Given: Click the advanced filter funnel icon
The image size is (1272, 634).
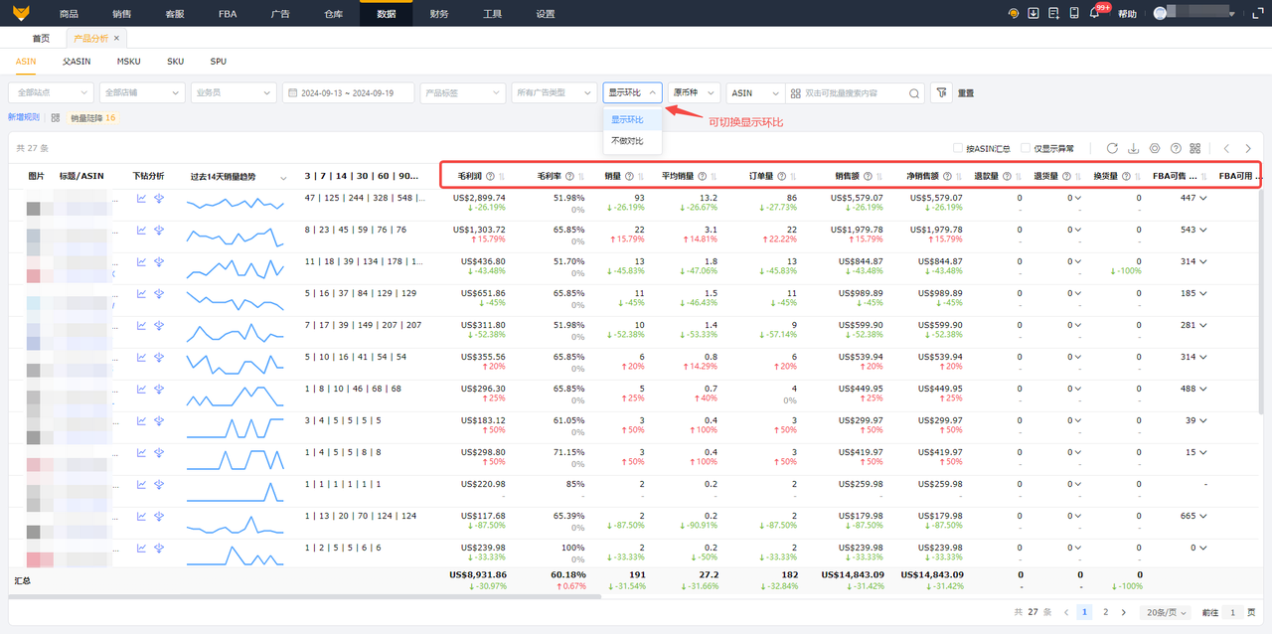Looking at the screenshot, I should (941, 92).
